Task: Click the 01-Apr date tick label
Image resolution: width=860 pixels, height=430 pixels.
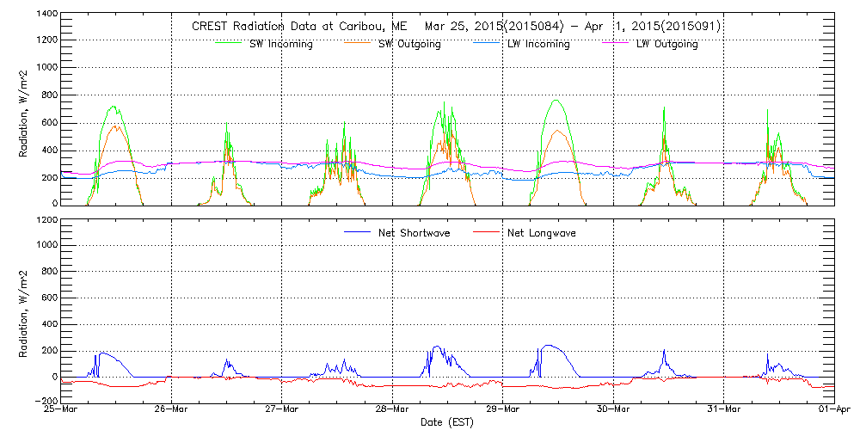Action: [x=832, y=410]
